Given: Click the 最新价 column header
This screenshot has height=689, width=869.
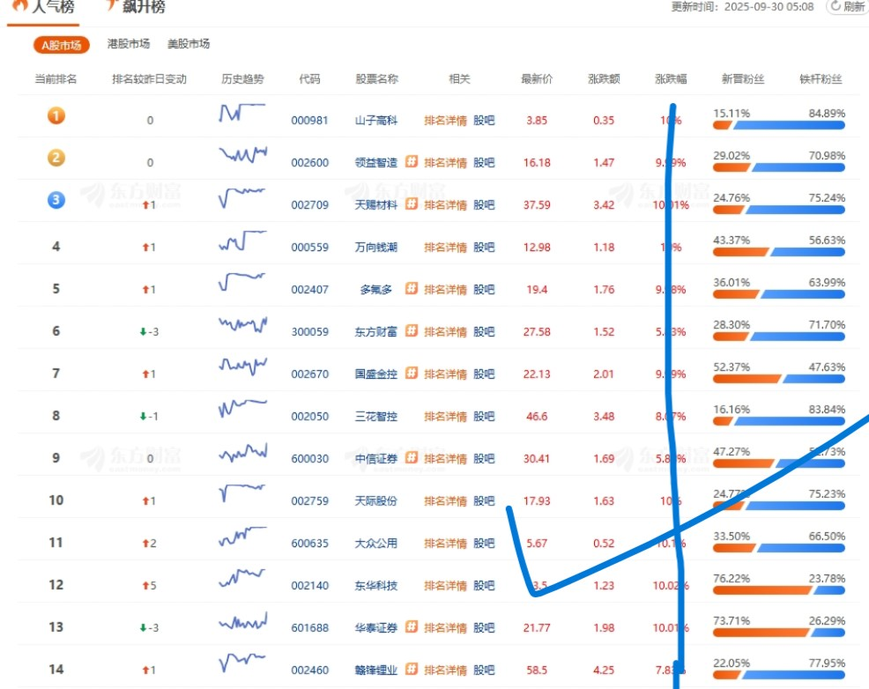Looking at the screenshot, I should [537, 79].
